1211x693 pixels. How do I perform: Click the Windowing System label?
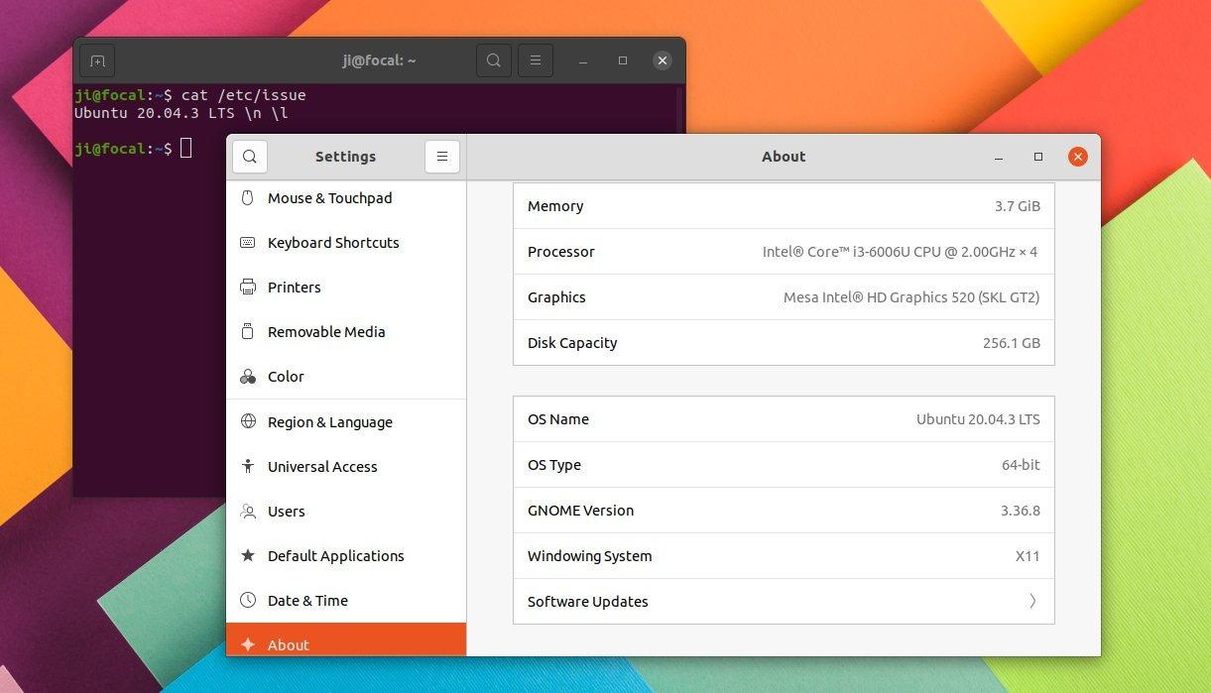[590, 556]
